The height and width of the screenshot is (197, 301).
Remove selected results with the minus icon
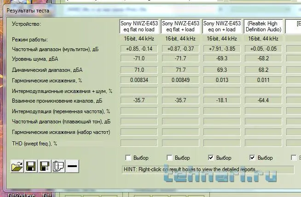(72, 166)
